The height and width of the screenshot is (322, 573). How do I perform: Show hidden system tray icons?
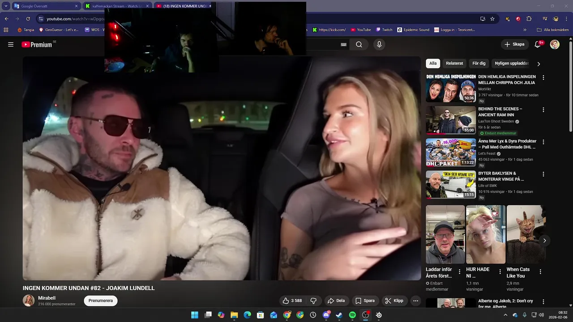coord(506,315)
